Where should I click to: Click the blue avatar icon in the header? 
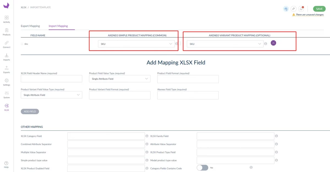pyautogui.click(x=286, y=9)
